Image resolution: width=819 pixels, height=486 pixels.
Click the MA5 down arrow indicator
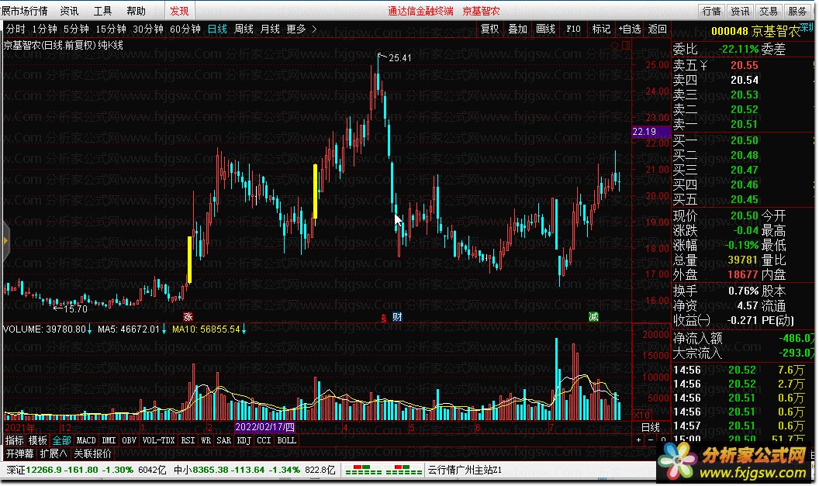coord(164,329)
